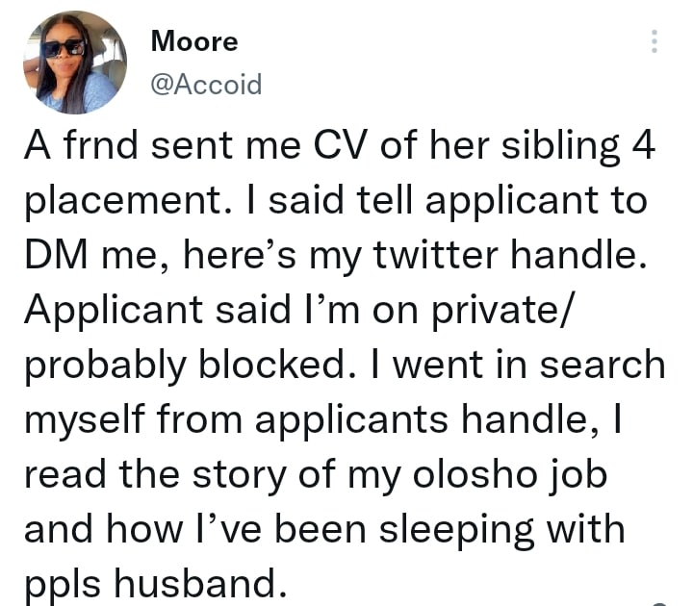Click the word "search" in the tweet
Viewport: 693px width, 606px height.
pyautogui.click(x=603, y=365)
